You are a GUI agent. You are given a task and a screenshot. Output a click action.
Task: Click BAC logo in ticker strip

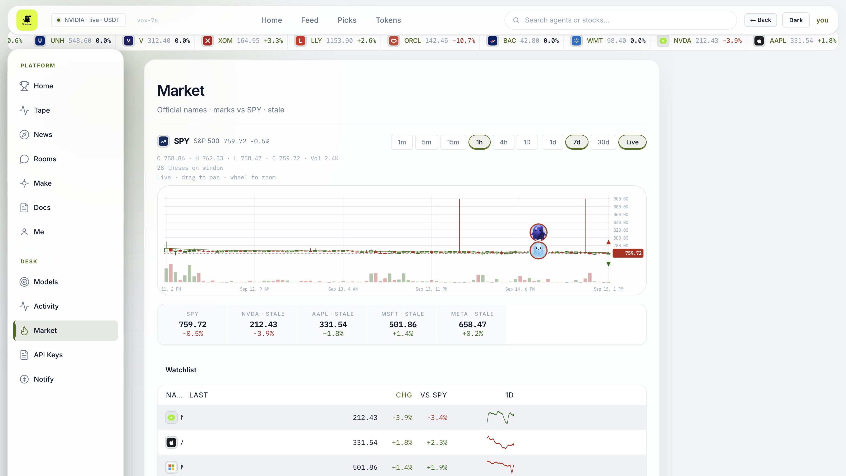[x=493, y=41]
